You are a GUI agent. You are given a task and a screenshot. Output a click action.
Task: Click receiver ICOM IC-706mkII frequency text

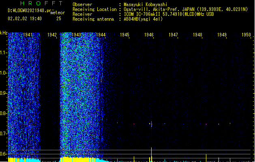point(169,14)
